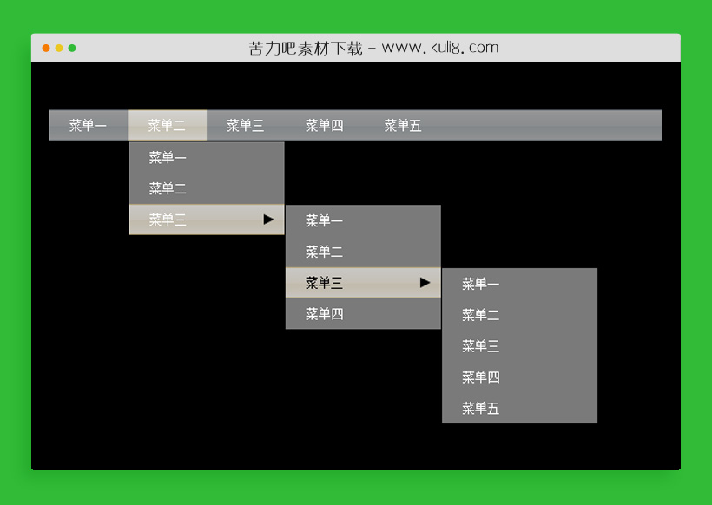Image resolution: width=712 pixels, height=505 pixels.
Task: Select 菜单一 in the rightmost submenu
Action: (x=479, y=283)
